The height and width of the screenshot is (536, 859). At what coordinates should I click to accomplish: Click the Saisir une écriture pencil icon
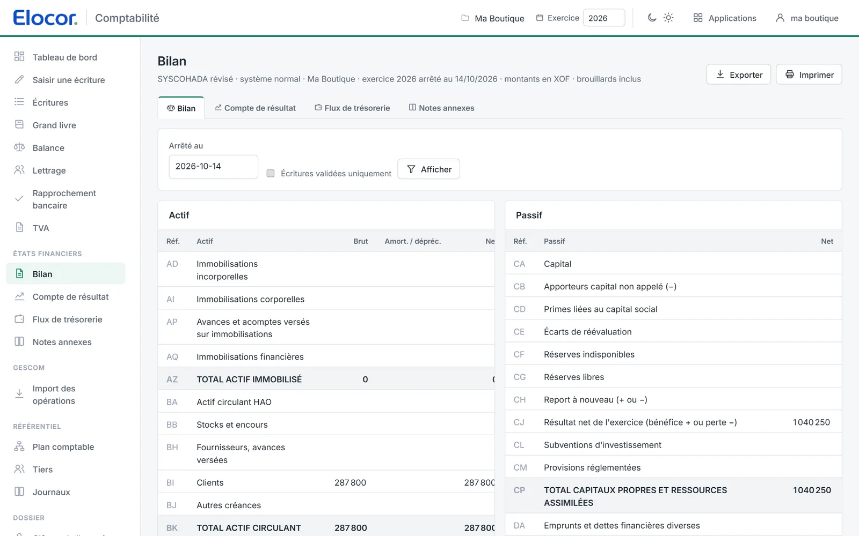19,79
